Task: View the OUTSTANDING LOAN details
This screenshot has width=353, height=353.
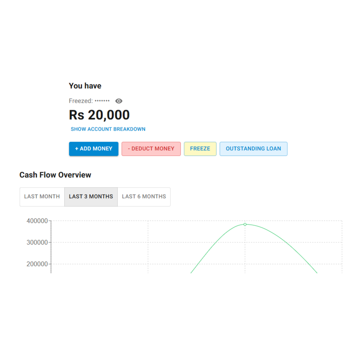Action: coord(254,149)
